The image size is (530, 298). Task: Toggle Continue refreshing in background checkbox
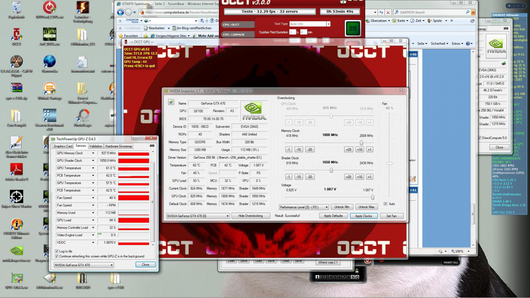57,256
